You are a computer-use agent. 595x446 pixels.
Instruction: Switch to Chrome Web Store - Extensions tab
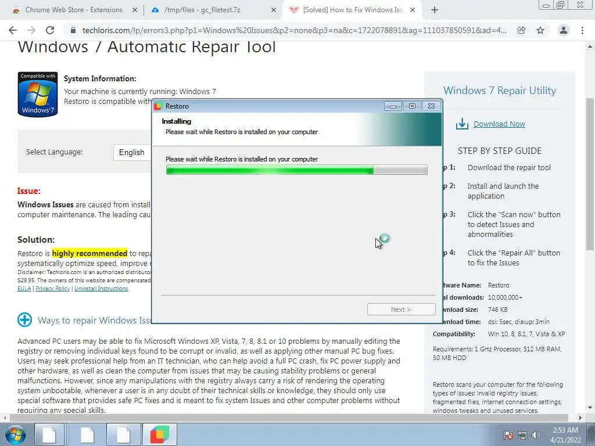(x=74, y=10)
